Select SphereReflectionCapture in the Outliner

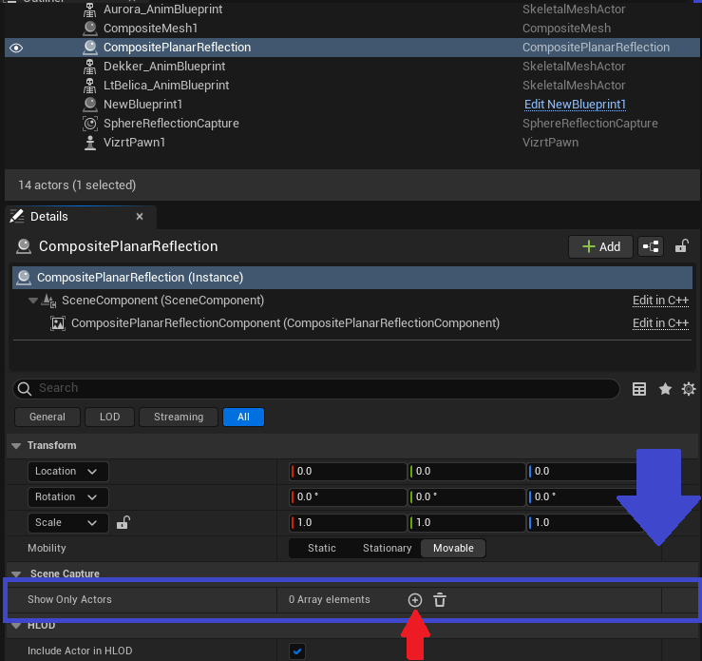171,124
